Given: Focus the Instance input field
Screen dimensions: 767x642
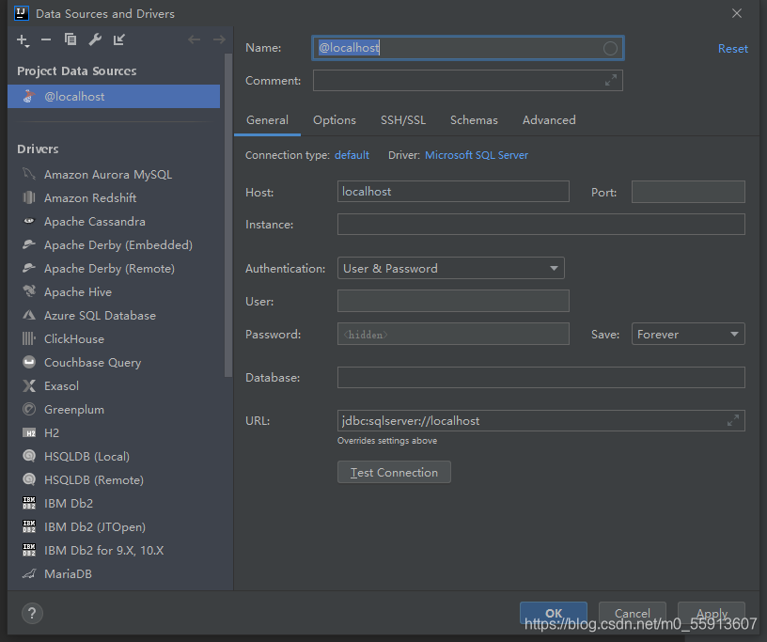Looking at the screenshot, I should click(541, 224).
